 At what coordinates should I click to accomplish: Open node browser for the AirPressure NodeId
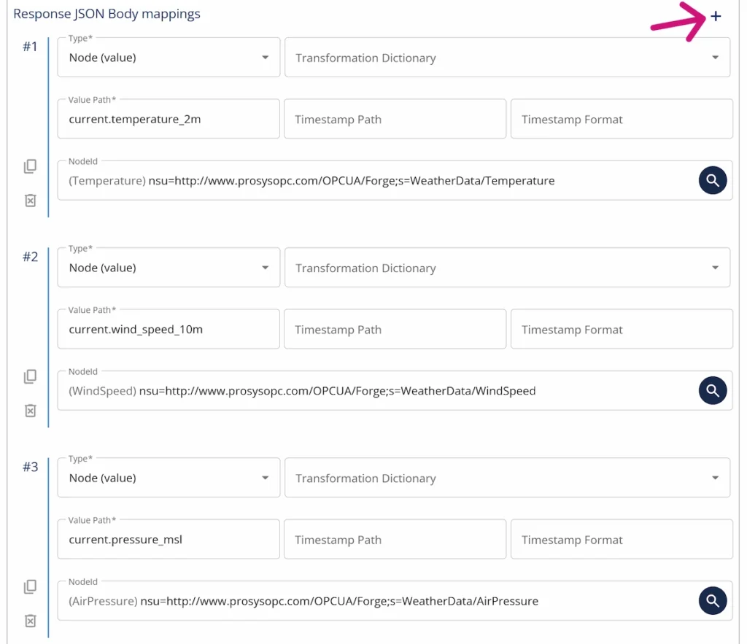(x=713, y=600)
